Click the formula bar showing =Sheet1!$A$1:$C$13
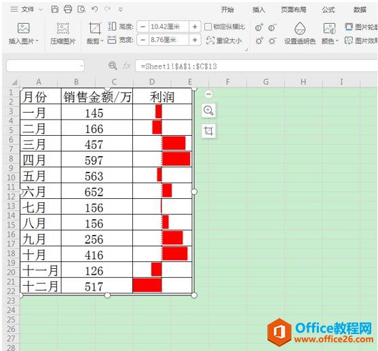Screen dimensions: 378x351 click(257, 66)
